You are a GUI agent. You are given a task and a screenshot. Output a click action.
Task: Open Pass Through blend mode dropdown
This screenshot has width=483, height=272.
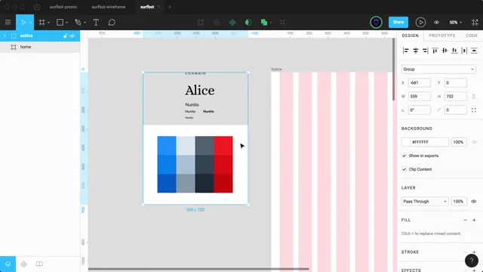(425, 202)
